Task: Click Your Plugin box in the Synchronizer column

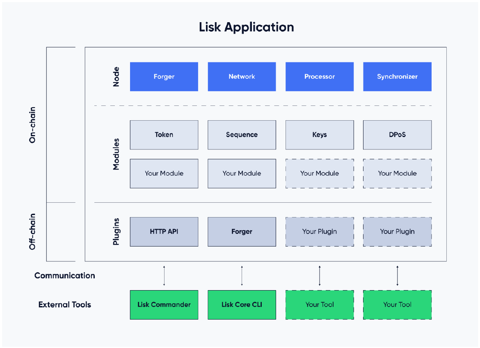Action: tap(398, 232)
